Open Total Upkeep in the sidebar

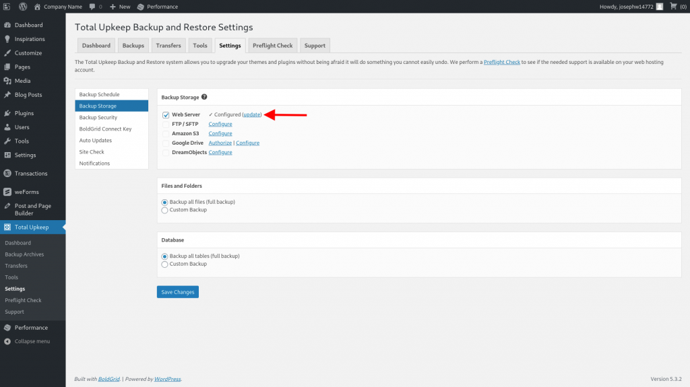click(x=32, y=227)
